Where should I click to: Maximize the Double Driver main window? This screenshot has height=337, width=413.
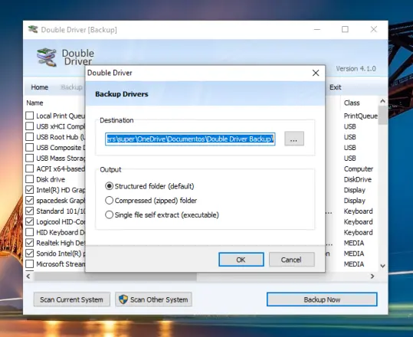point(345,29)
